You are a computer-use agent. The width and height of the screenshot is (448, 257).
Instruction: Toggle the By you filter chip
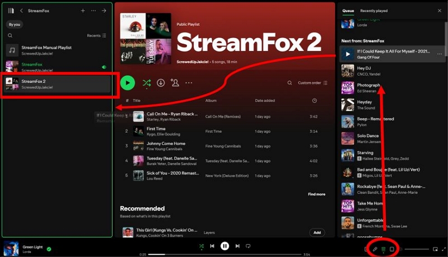click(15, 24)
